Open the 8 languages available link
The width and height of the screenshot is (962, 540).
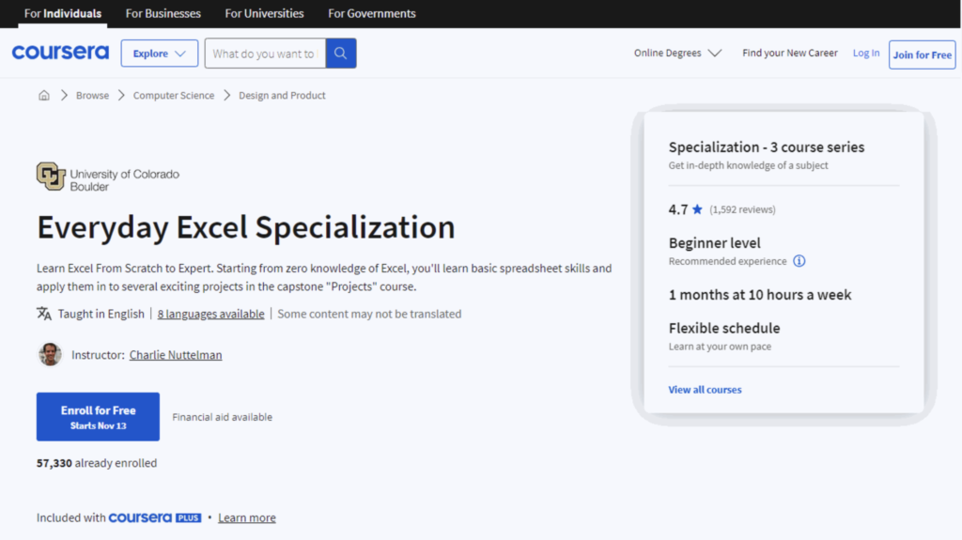[210, 314]
